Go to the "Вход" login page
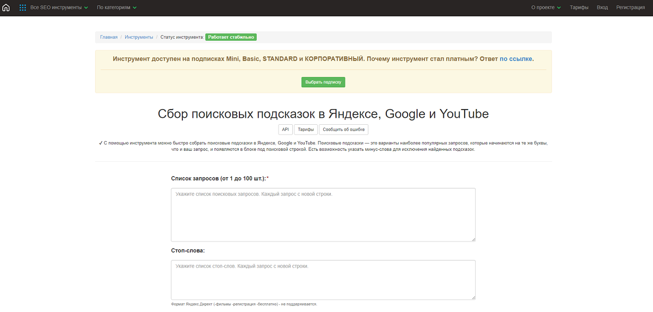This screenshot has height=312, width=653. tap(602, 8)
